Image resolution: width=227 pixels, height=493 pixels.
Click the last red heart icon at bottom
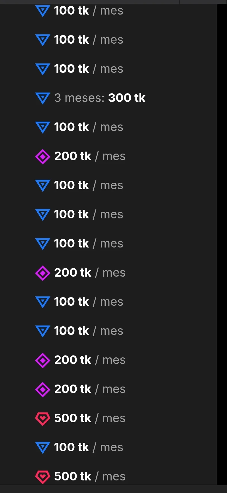click(x=43, y=477)
